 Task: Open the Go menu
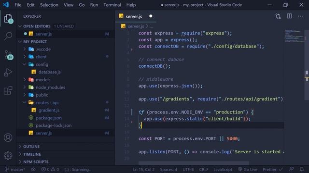coord(82,5)
